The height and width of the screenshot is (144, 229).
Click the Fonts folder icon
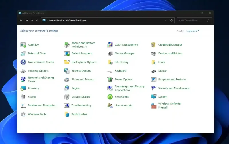pyautogui.click(x=153, y=62)
